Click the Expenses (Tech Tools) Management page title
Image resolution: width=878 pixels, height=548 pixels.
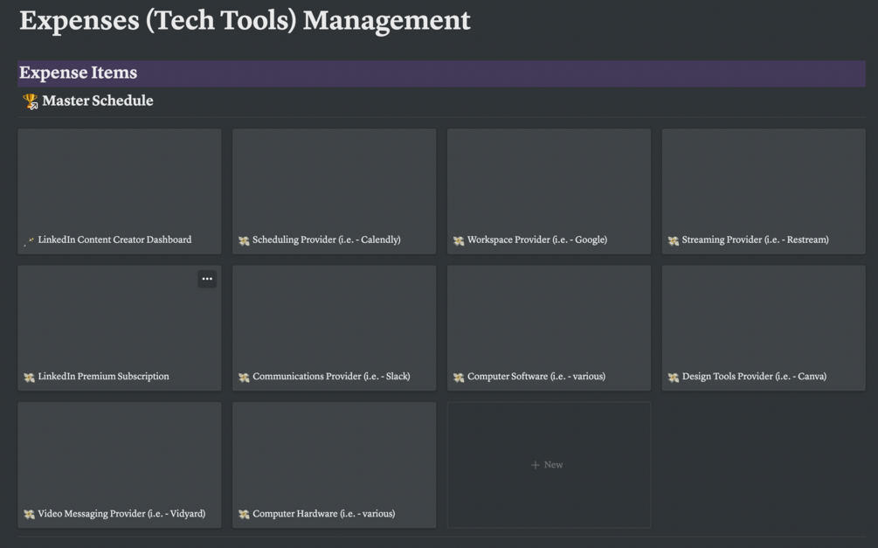245,20
